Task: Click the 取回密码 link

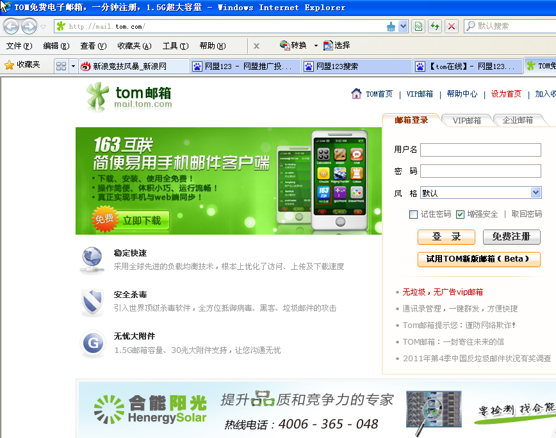Action: click(527, 214)
